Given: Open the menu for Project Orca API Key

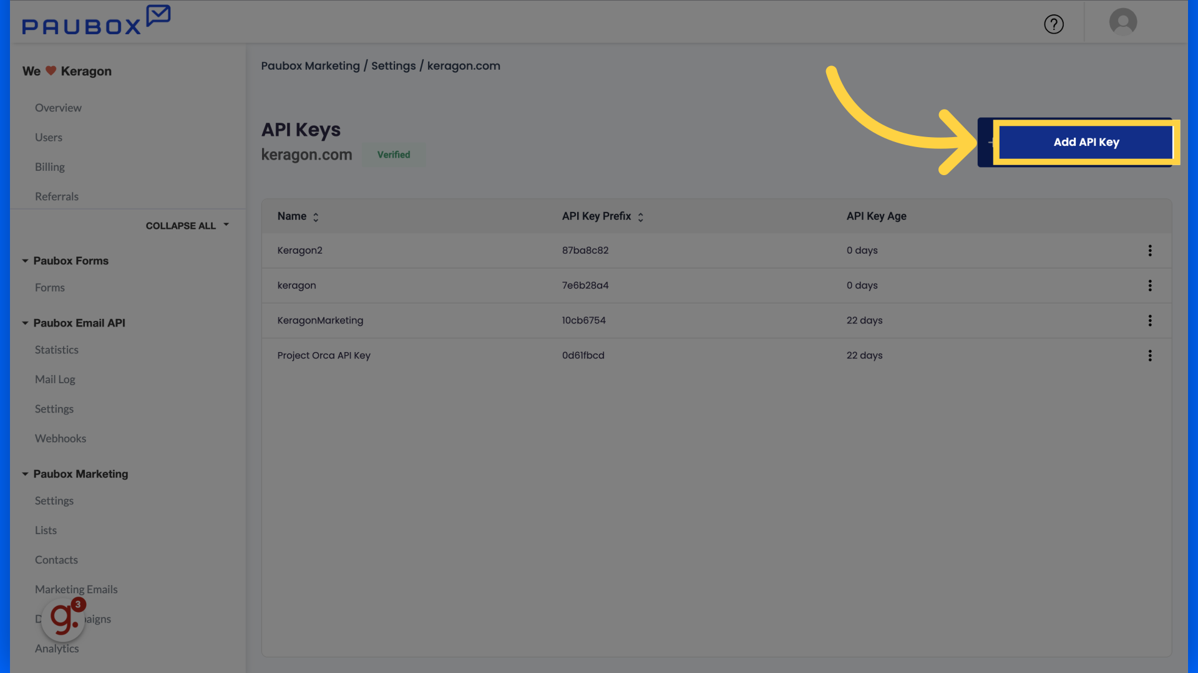Looking at the screenshot, I should pyautogui.click(x=1150, y=355).
